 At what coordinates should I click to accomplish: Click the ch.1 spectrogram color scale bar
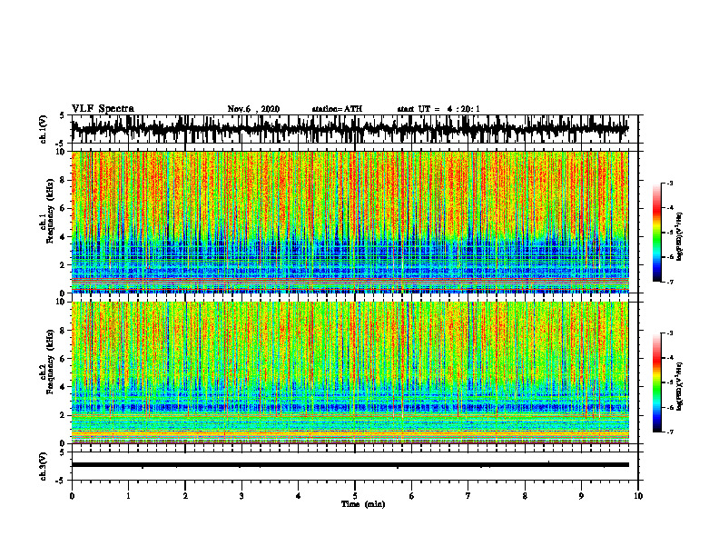point(656,233)
